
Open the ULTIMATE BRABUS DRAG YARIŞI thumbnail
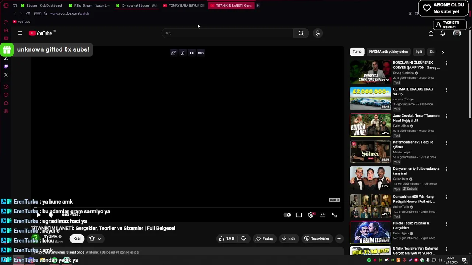click(x=370, y=99)
